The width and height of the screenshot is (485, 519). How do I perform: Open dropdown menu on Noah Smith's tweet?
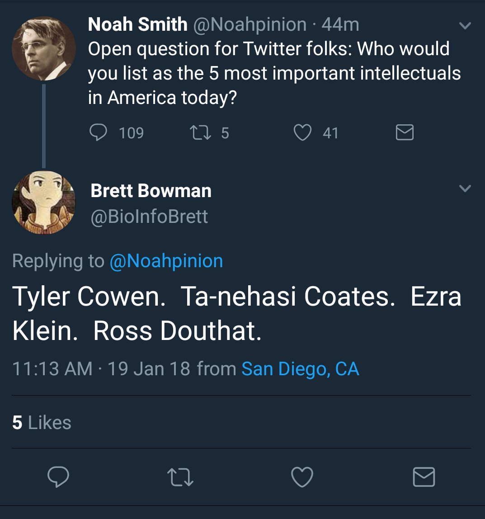tap(465, 26)
